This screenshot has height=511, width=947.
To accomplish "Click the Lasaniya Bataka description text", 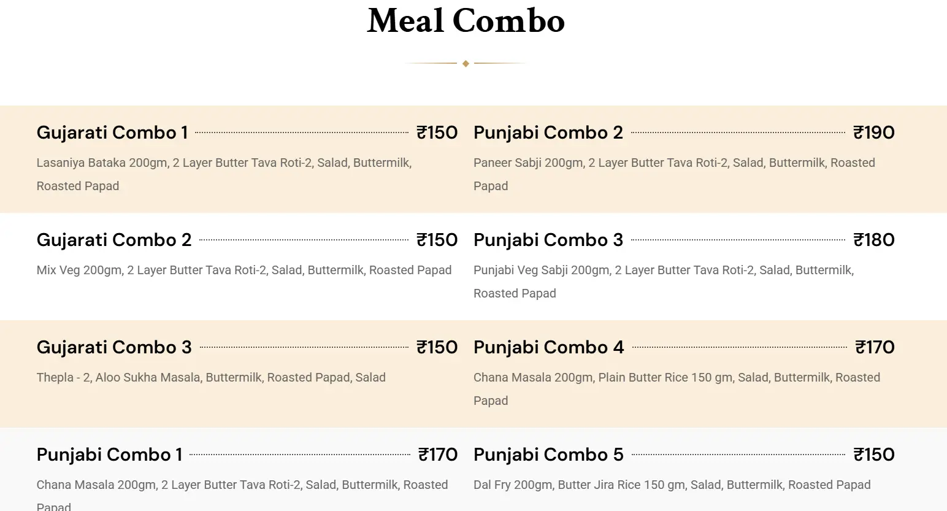I will click(x=224, y=174).
